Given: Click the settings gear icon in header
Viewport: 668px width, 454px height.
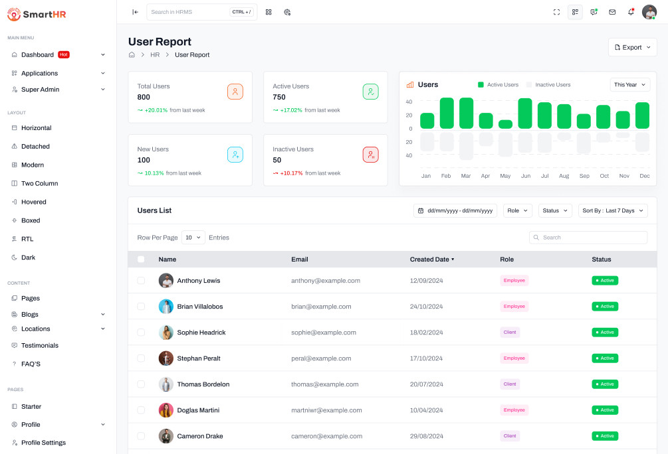Looking at the screenshot, I should pyautogui.click(x=287, y=12).
